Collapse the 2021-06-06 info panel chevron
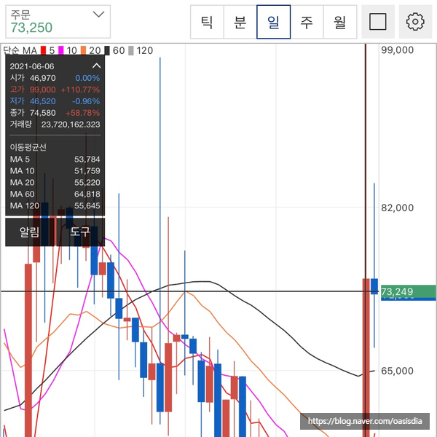 96,66
